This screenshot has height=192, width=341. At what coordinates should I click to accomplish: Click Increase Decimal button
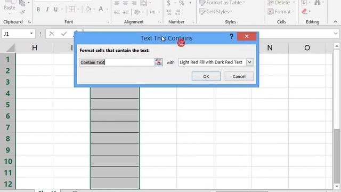point(169,12)
